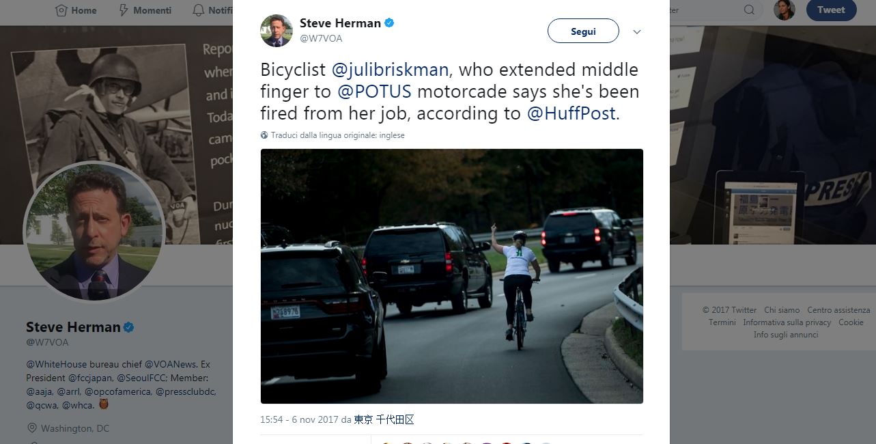Open the Cookie link in the footer

click(x=851, y=322)
